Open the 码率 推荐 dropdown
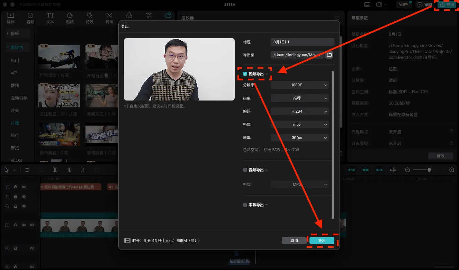Screen dimensions: 459x270 click(x=299, y=98)
